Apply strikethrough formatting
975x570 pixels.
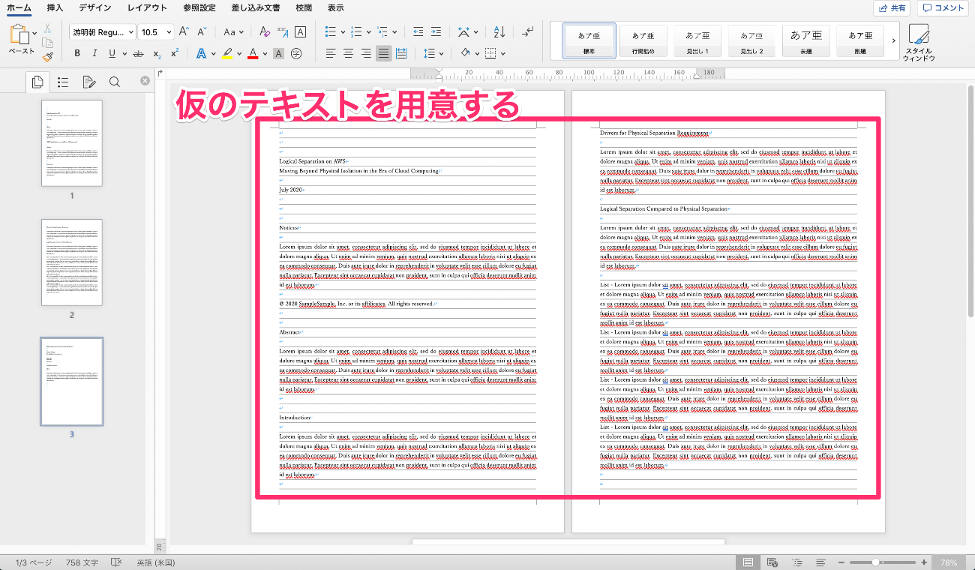tap(137, 53)
